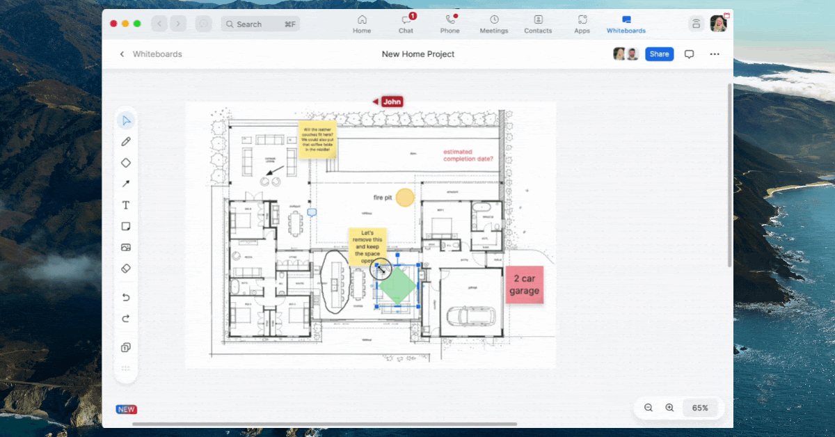Image resolution: width=835 pixels, height=437 pixels.
Task: Click the blue Share button
Action: coord(659,54)
